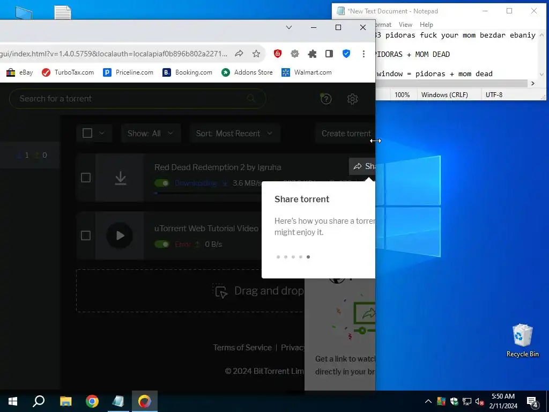Click the Create torrent button
This screenshot has width=549, height=412.
(345, 134)
